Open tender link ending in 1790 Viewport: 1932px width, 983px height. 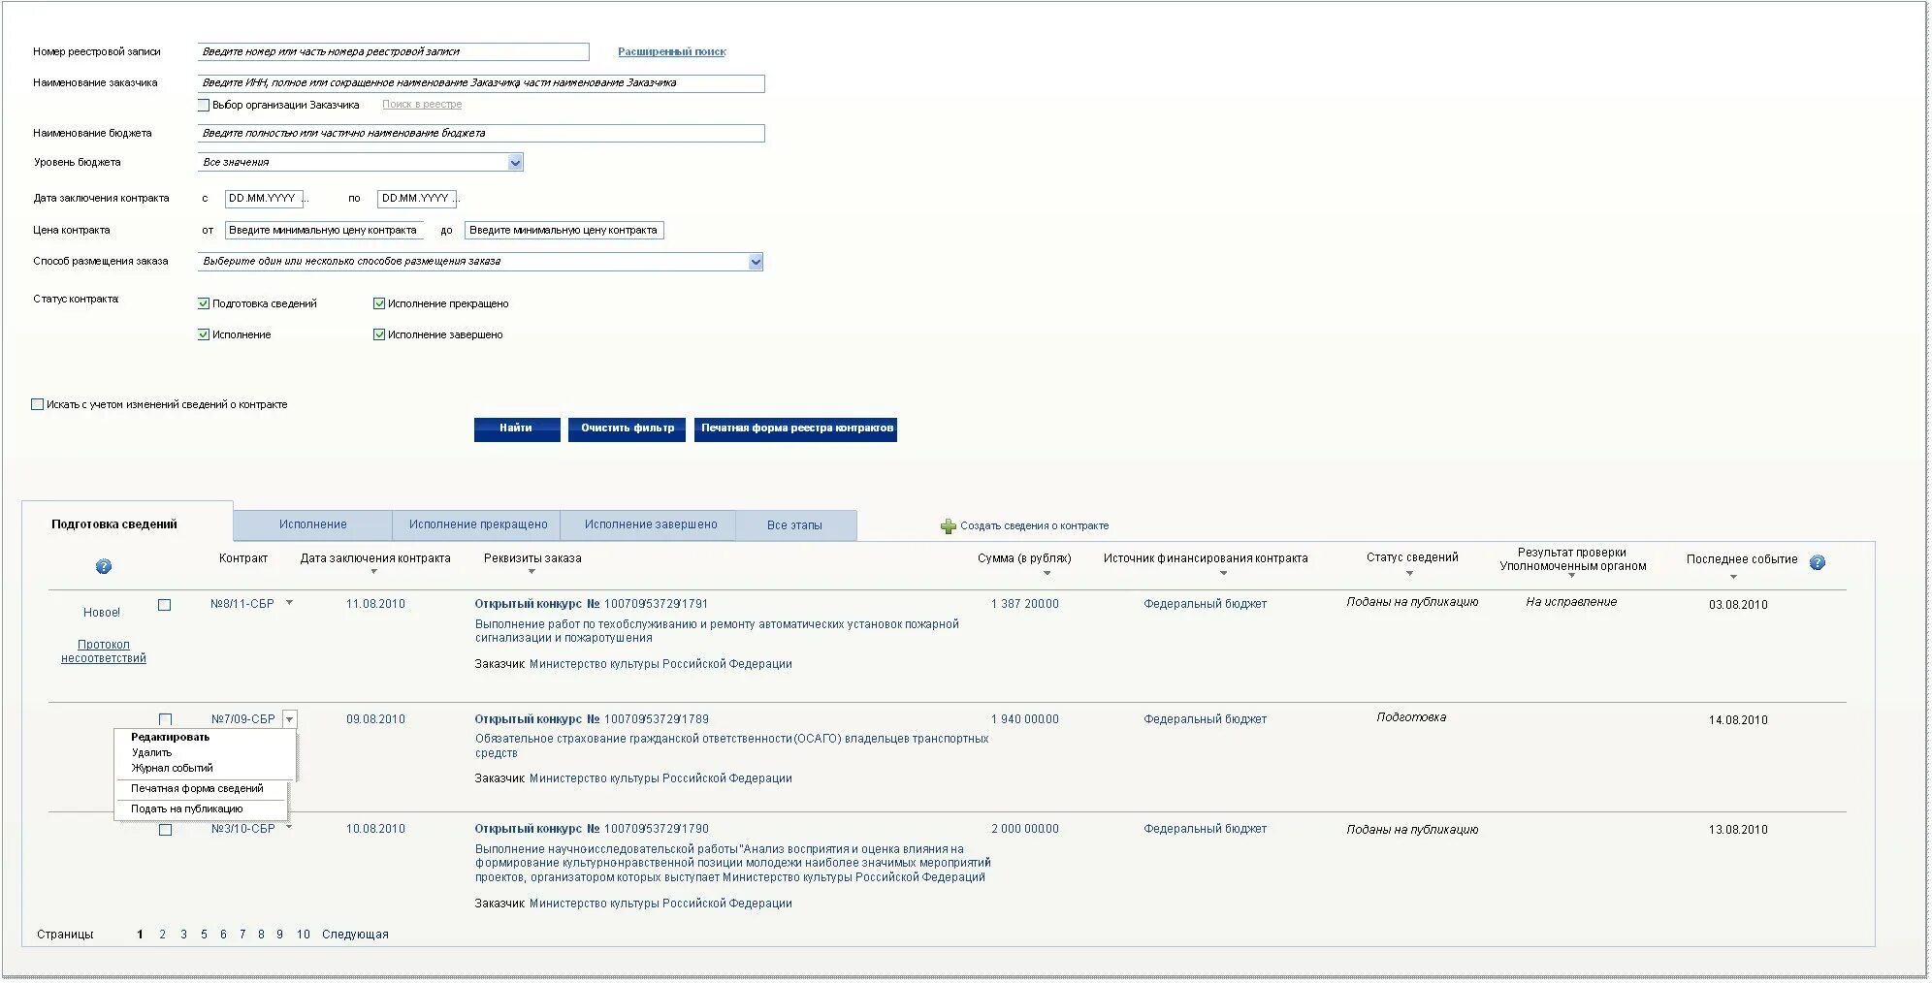coord(592,829)
